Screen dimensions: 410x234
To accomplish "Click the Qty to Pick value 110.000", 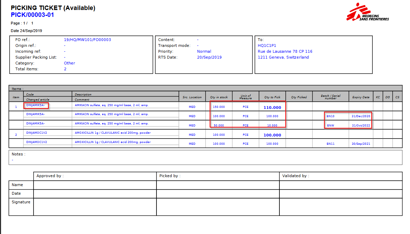I will point(272,107).
